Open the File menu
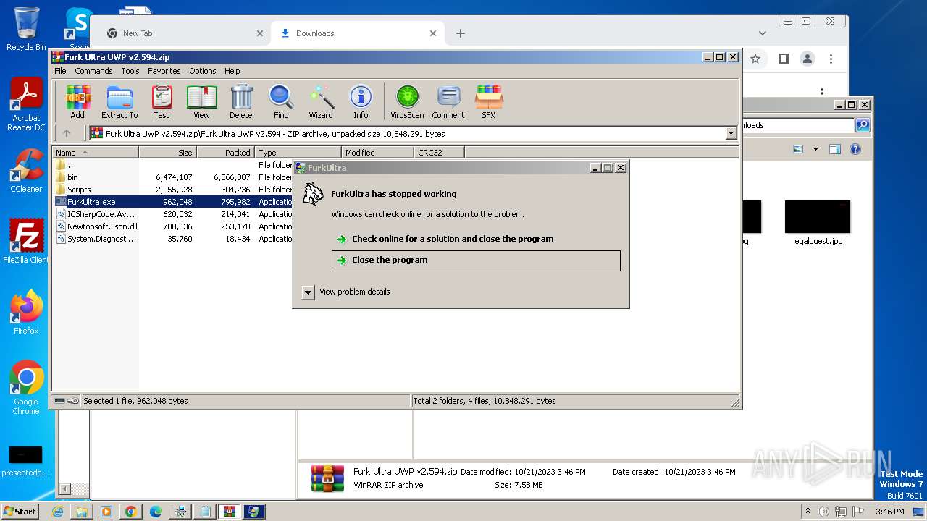Image resolution: width=927 pixels, height=521 pixels. click(60, 71)
